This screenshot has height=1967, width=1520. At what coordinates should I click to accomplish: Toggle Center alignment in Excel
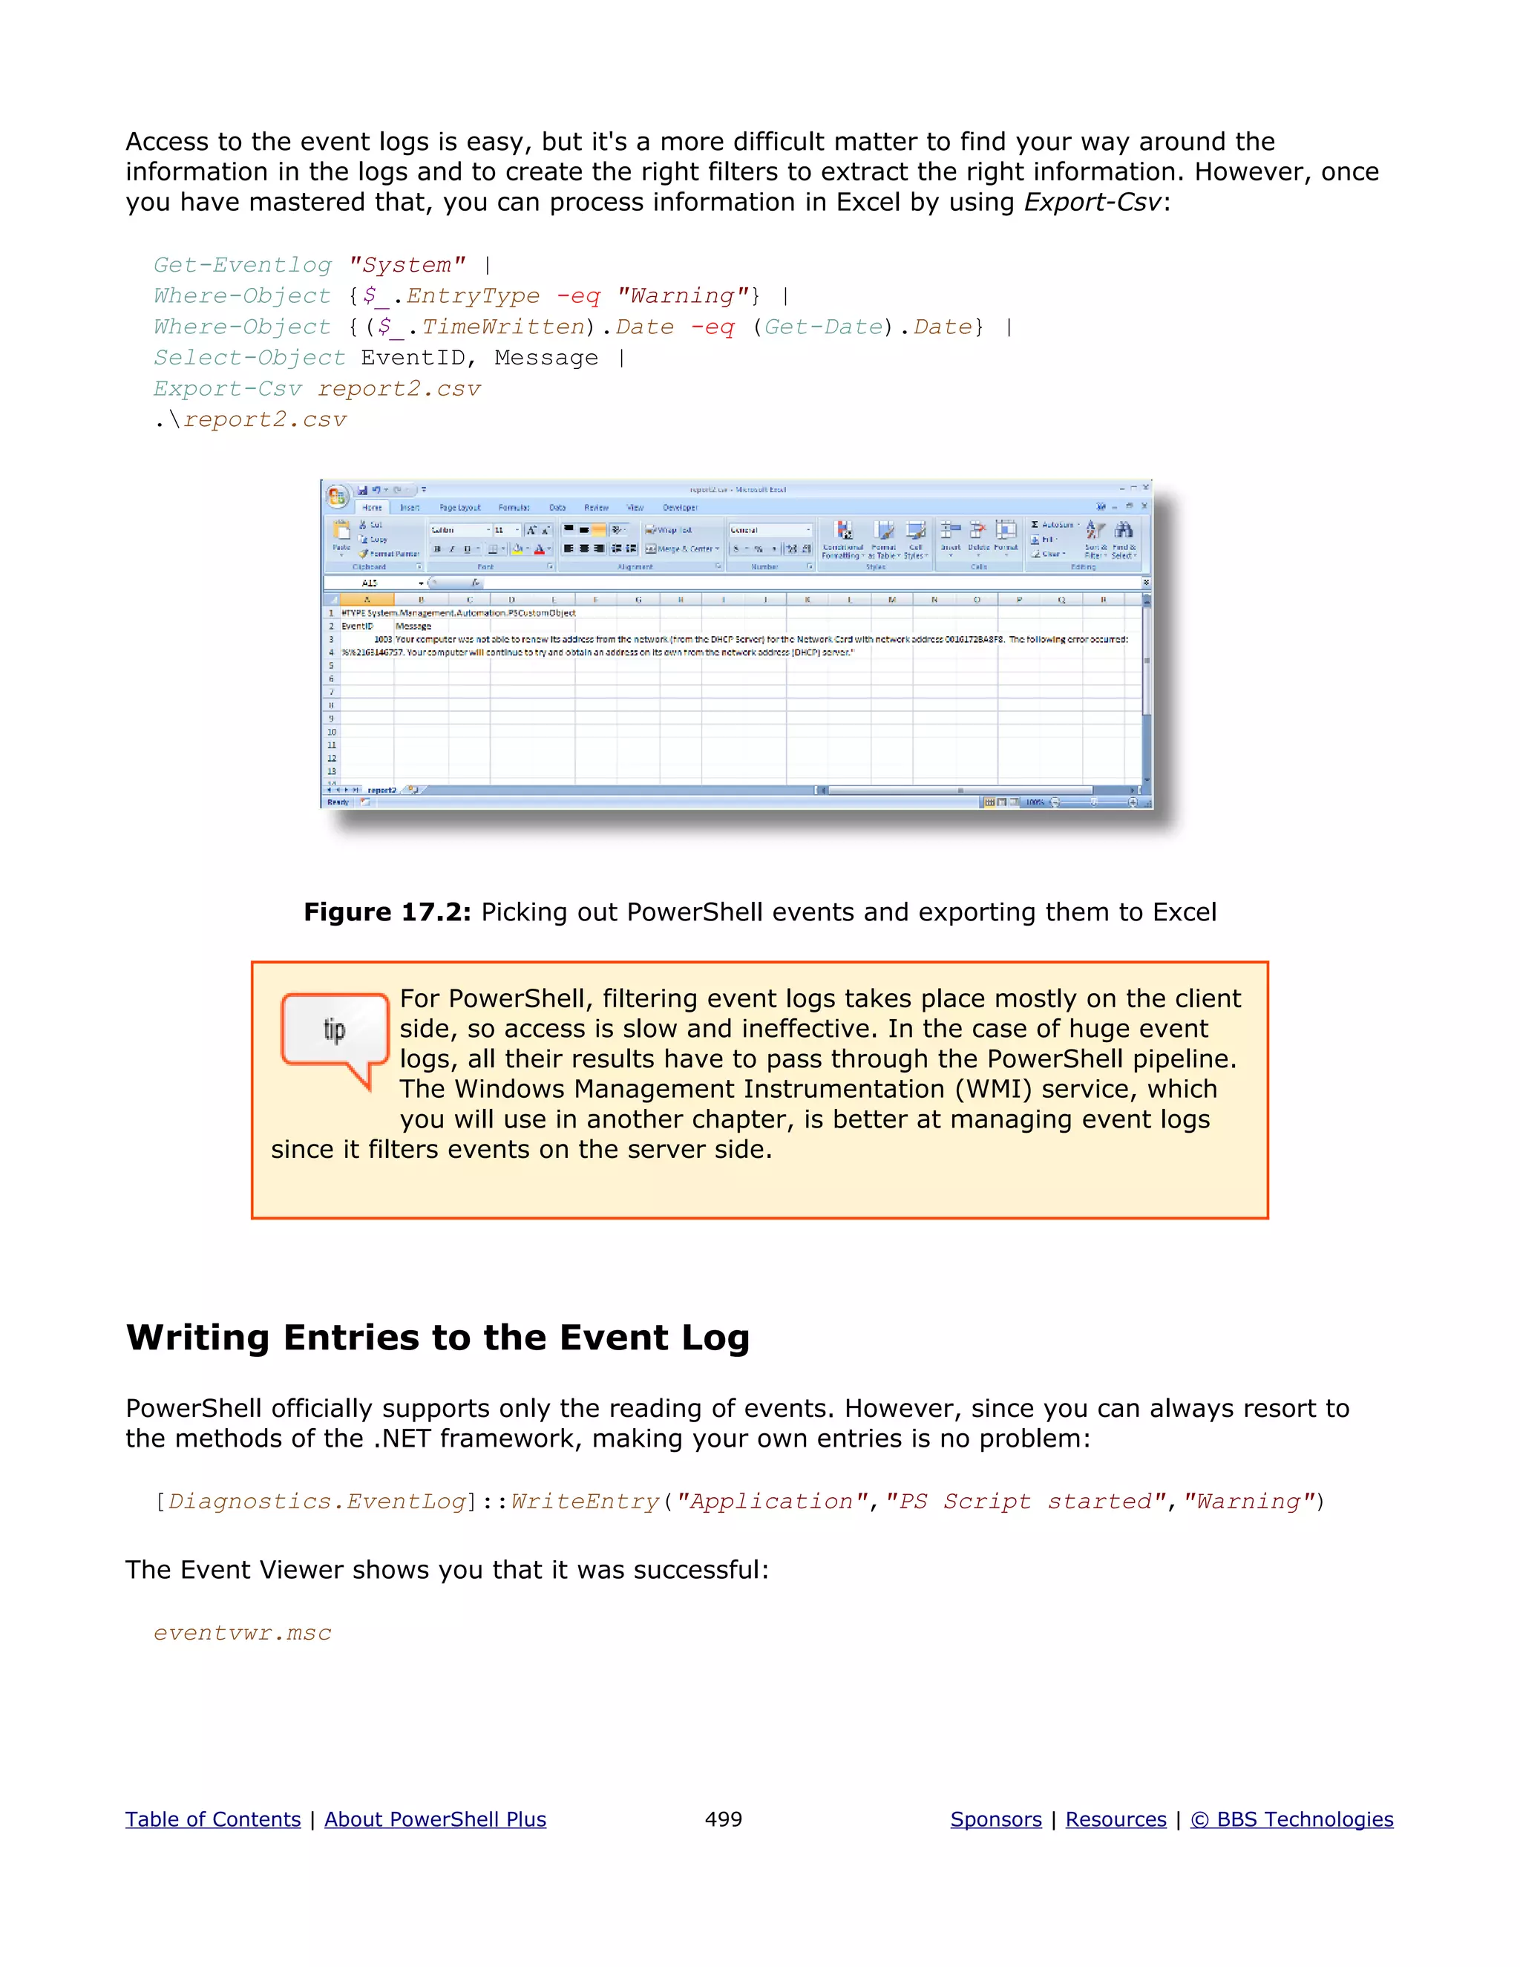[583, 549]
